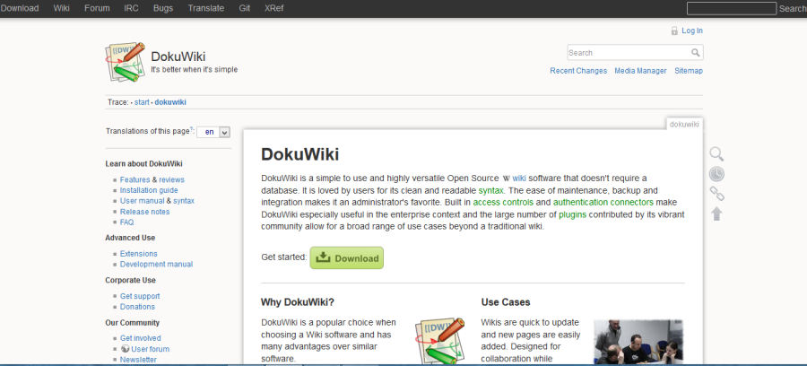Open the Extensions link
Image resolution: width=807 pixels, height=366 pixels.
coord(138,254)
